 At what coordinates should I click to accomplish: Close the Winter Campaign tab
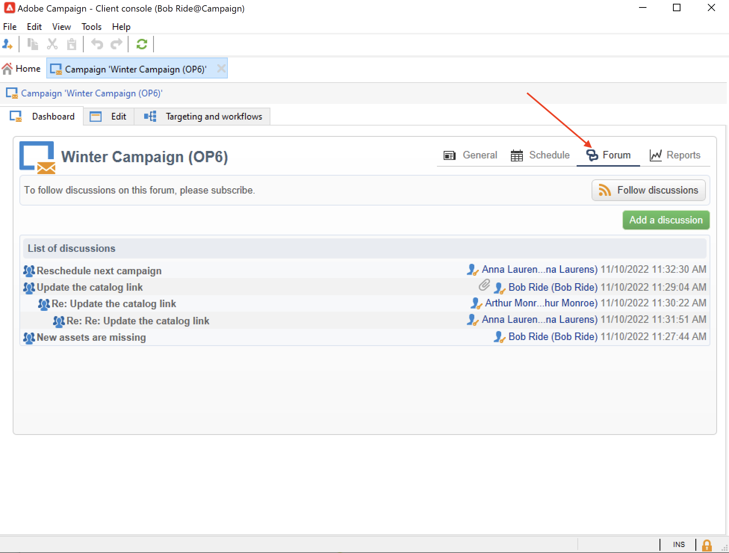tap(221, 69)
